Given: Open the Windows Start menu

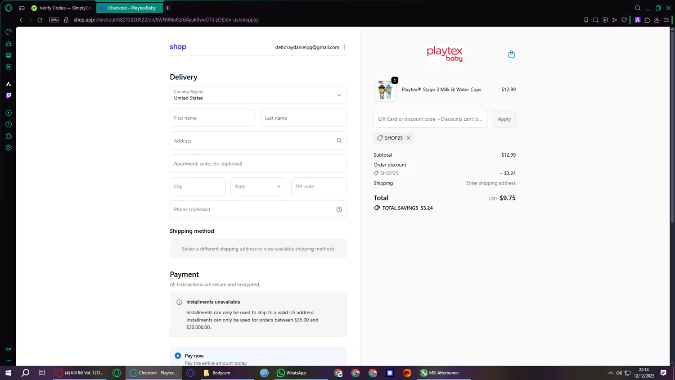Looking at the screenshot, I should (8, 373).
